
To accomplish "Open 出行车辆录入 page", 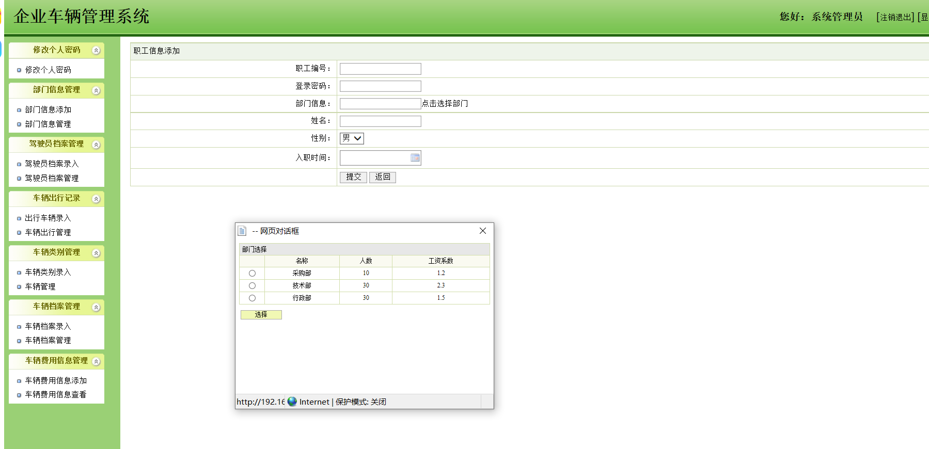I will [48, 218].
